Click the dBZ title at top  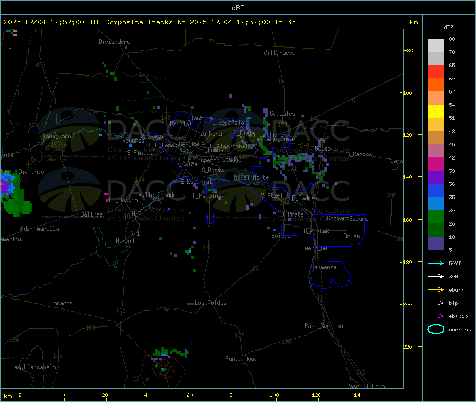click(237, 8)
